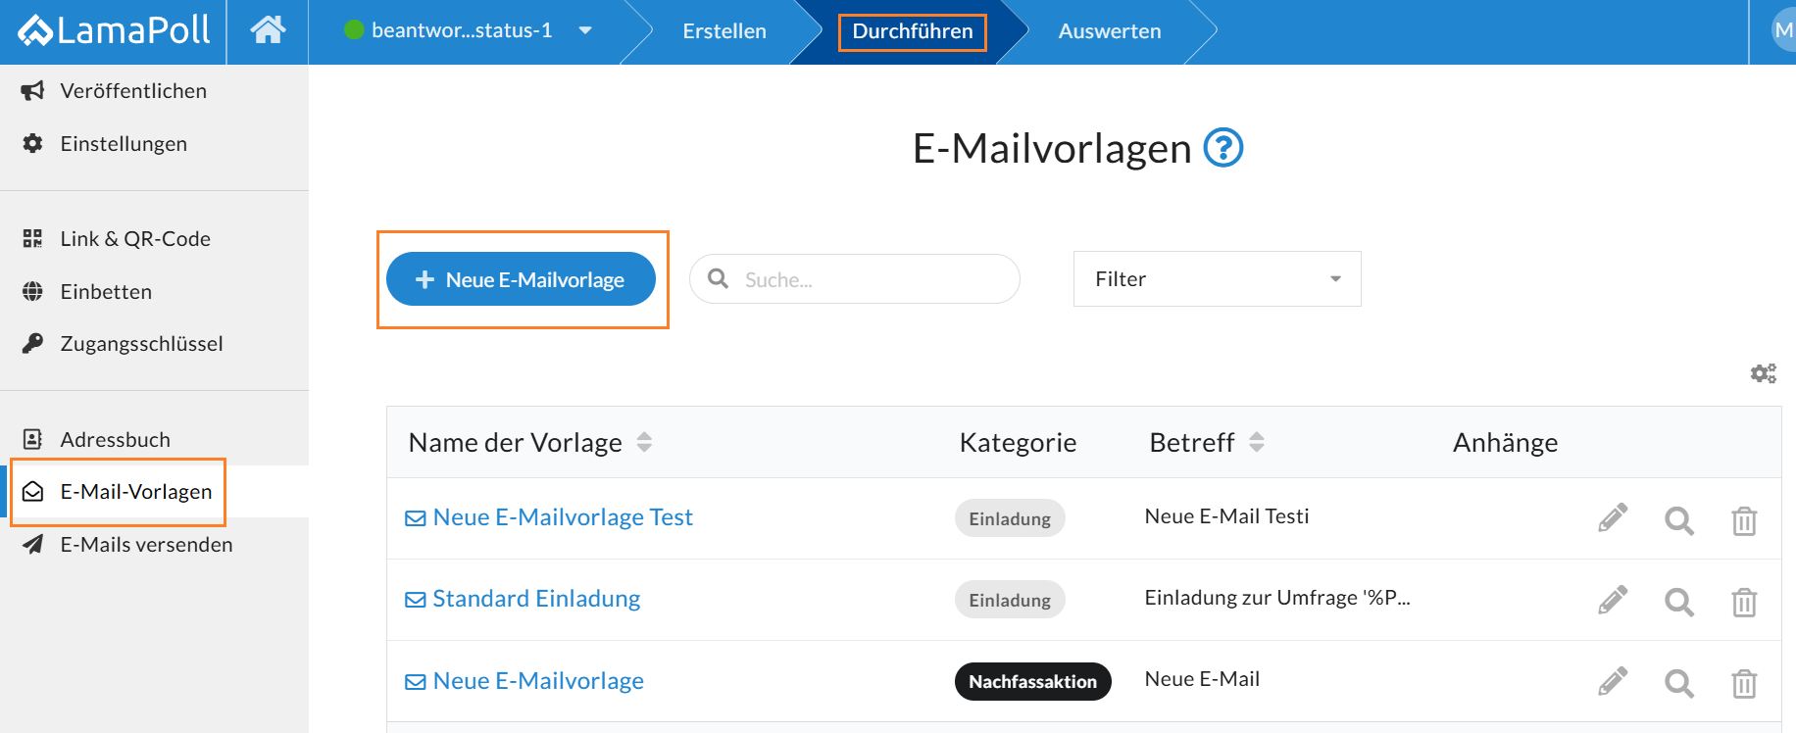Select the Durchführen step
Viewport: 1796px width, 733px height.
(913, 31)
